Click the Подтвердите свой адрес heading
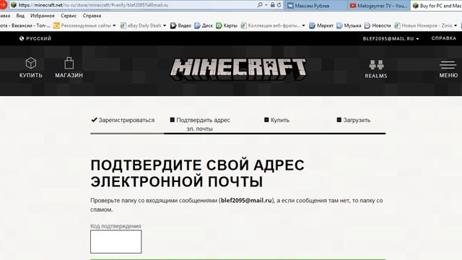This screenshot has width=462, height=260. coord(197,173)
